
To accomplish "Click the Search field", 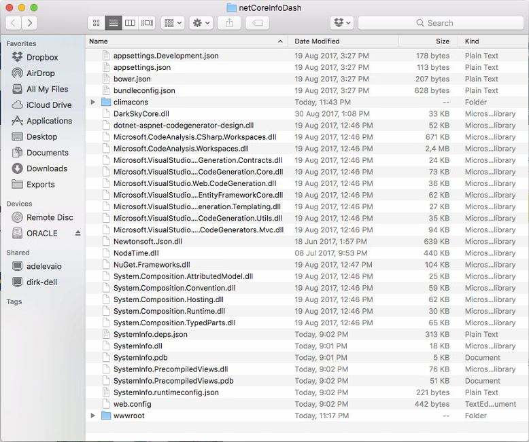I will tap(441, 23).
